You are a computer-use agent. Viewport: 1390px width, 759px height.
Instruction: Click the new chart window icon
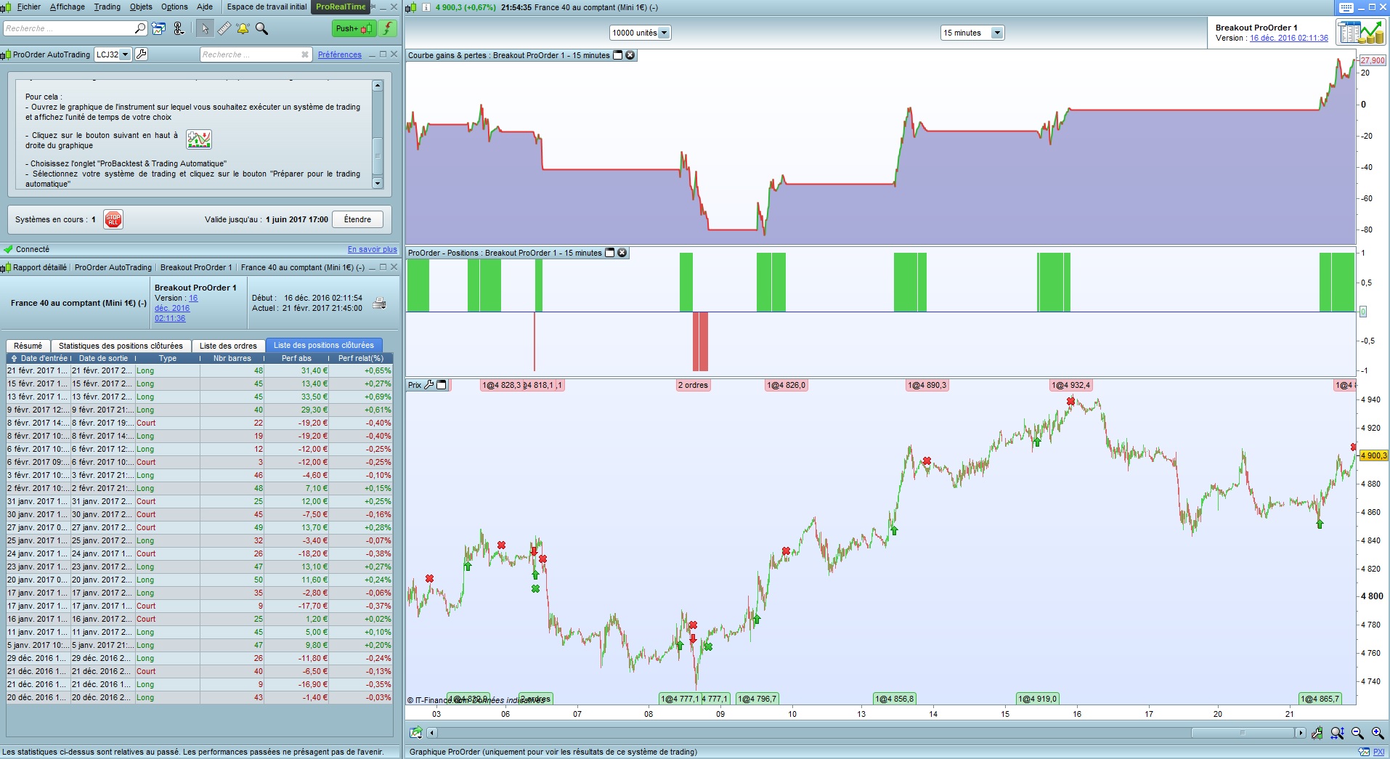[x=159, y=28]
